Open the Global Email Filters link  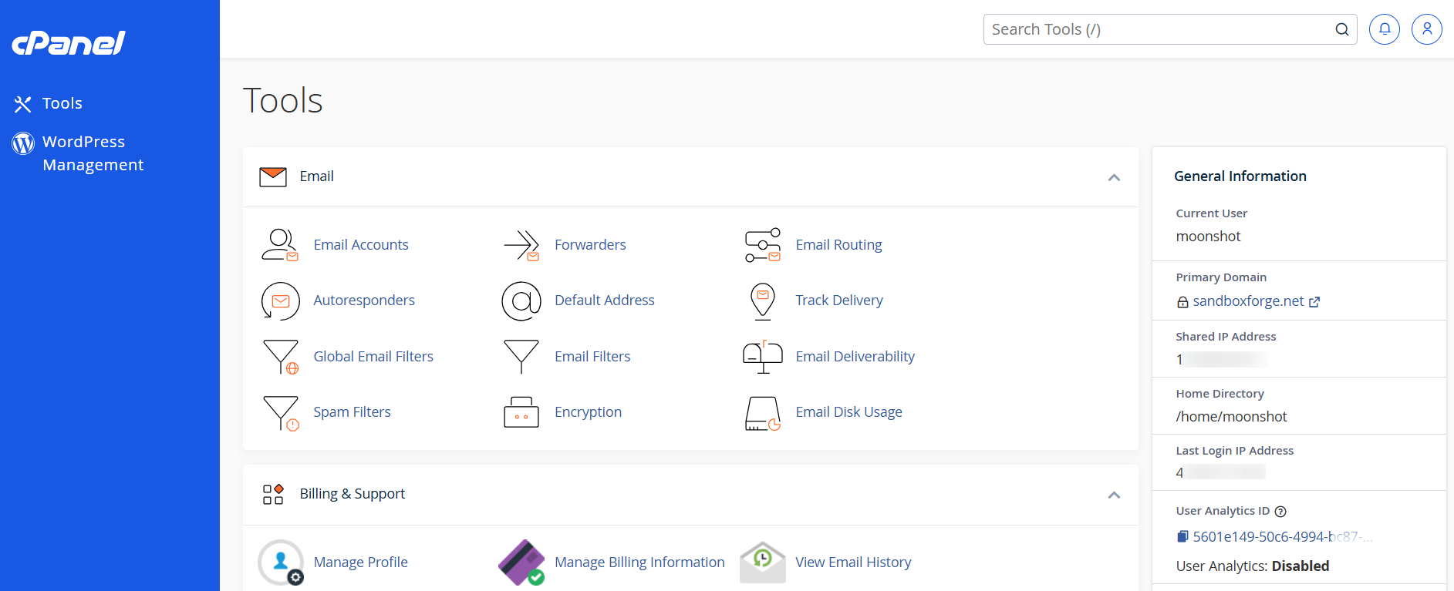tap(373, 357)
